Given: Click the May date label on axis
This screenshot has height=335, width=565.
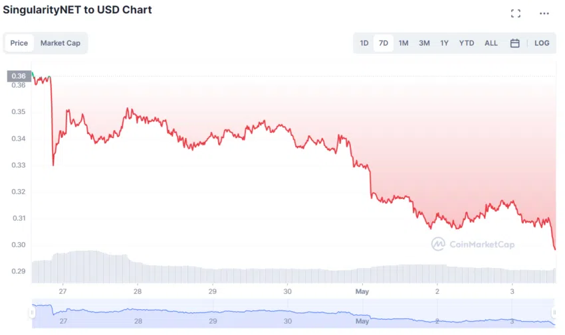Looking at the screenshot, I should pyautogui.click(x=362, y=291).
